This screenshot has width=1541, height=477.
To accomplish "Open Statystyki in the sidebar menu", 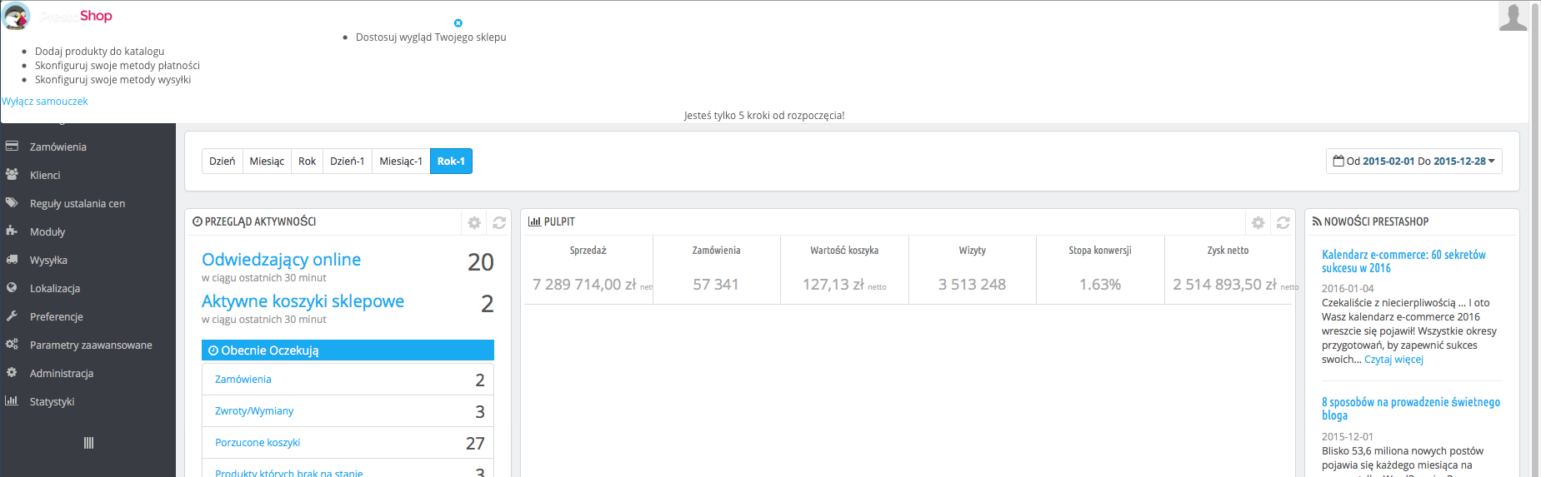I will (x=53, y=402).
